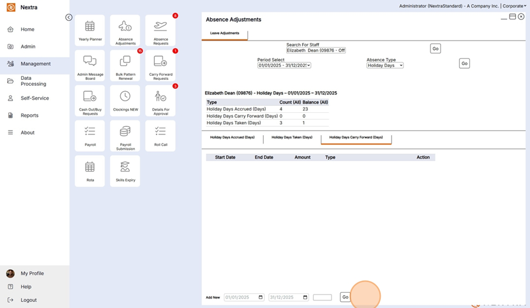Click Go next to Search For Staff
This screenshot has height=308, width=530.
435,49
